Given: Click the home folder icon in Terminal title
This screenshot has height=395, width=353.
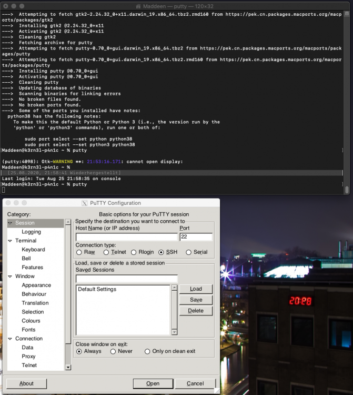Looking at the screenshot, I should 138,6.
